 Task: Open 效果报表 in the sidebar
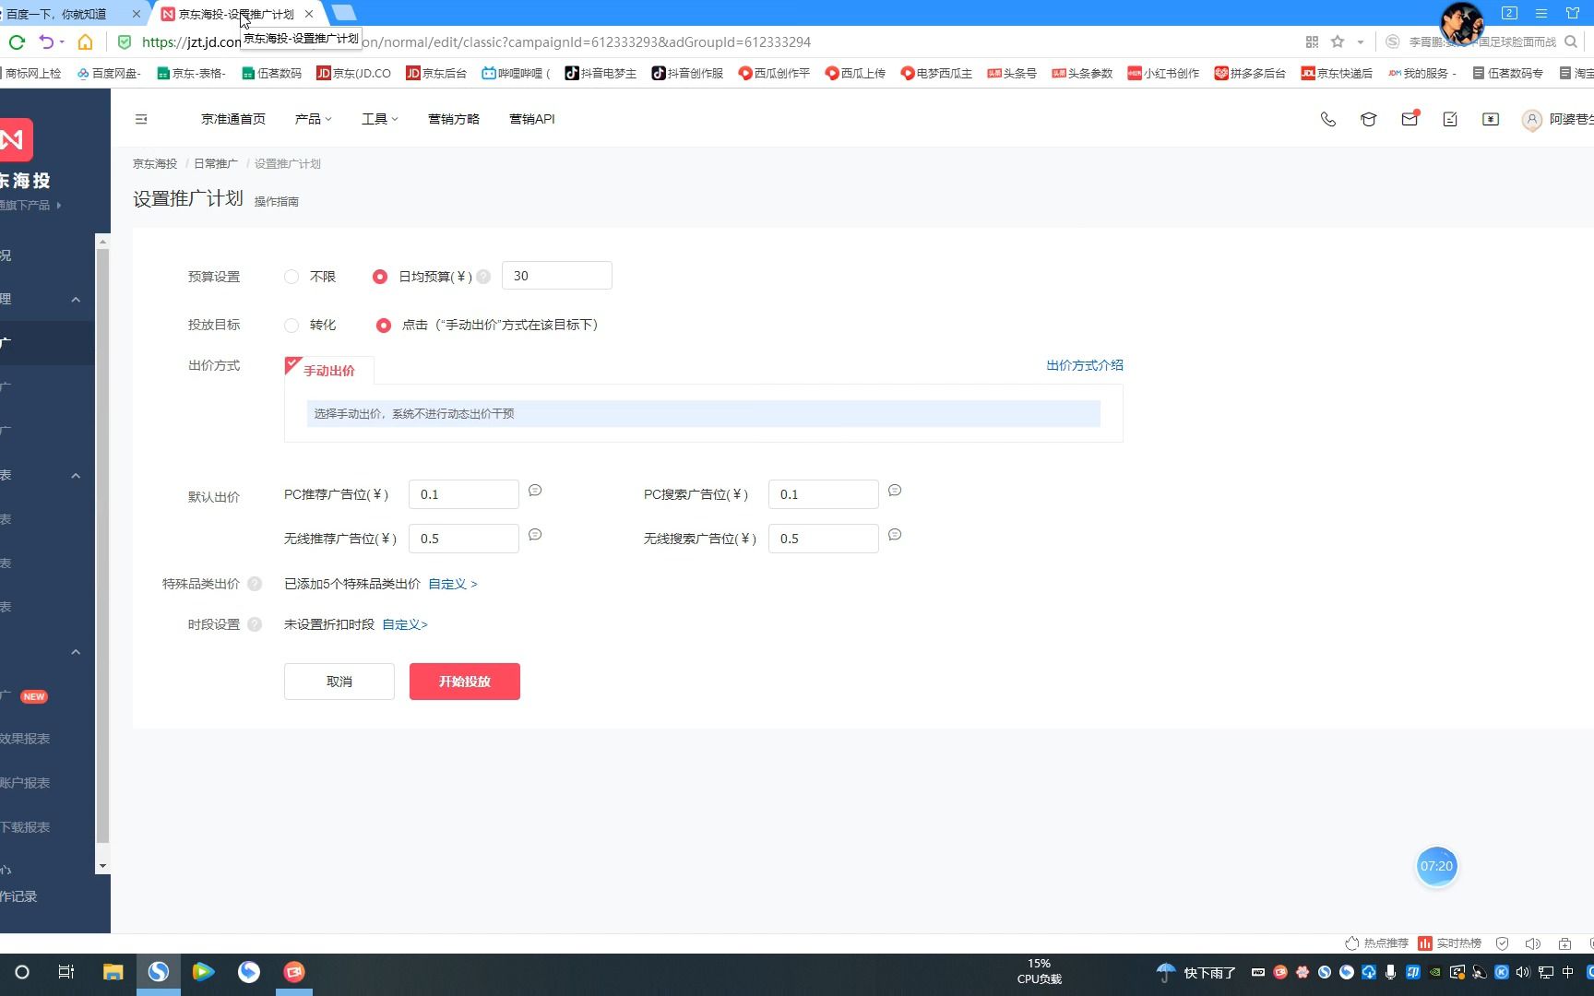pyautogui.click(x=25, y=739)
